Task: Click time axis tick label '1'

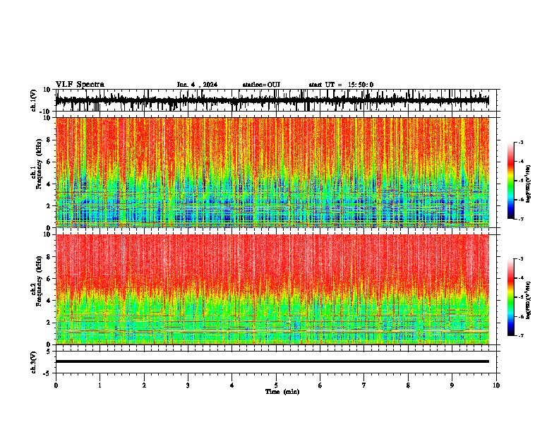Action: click(x=100, y=385)
